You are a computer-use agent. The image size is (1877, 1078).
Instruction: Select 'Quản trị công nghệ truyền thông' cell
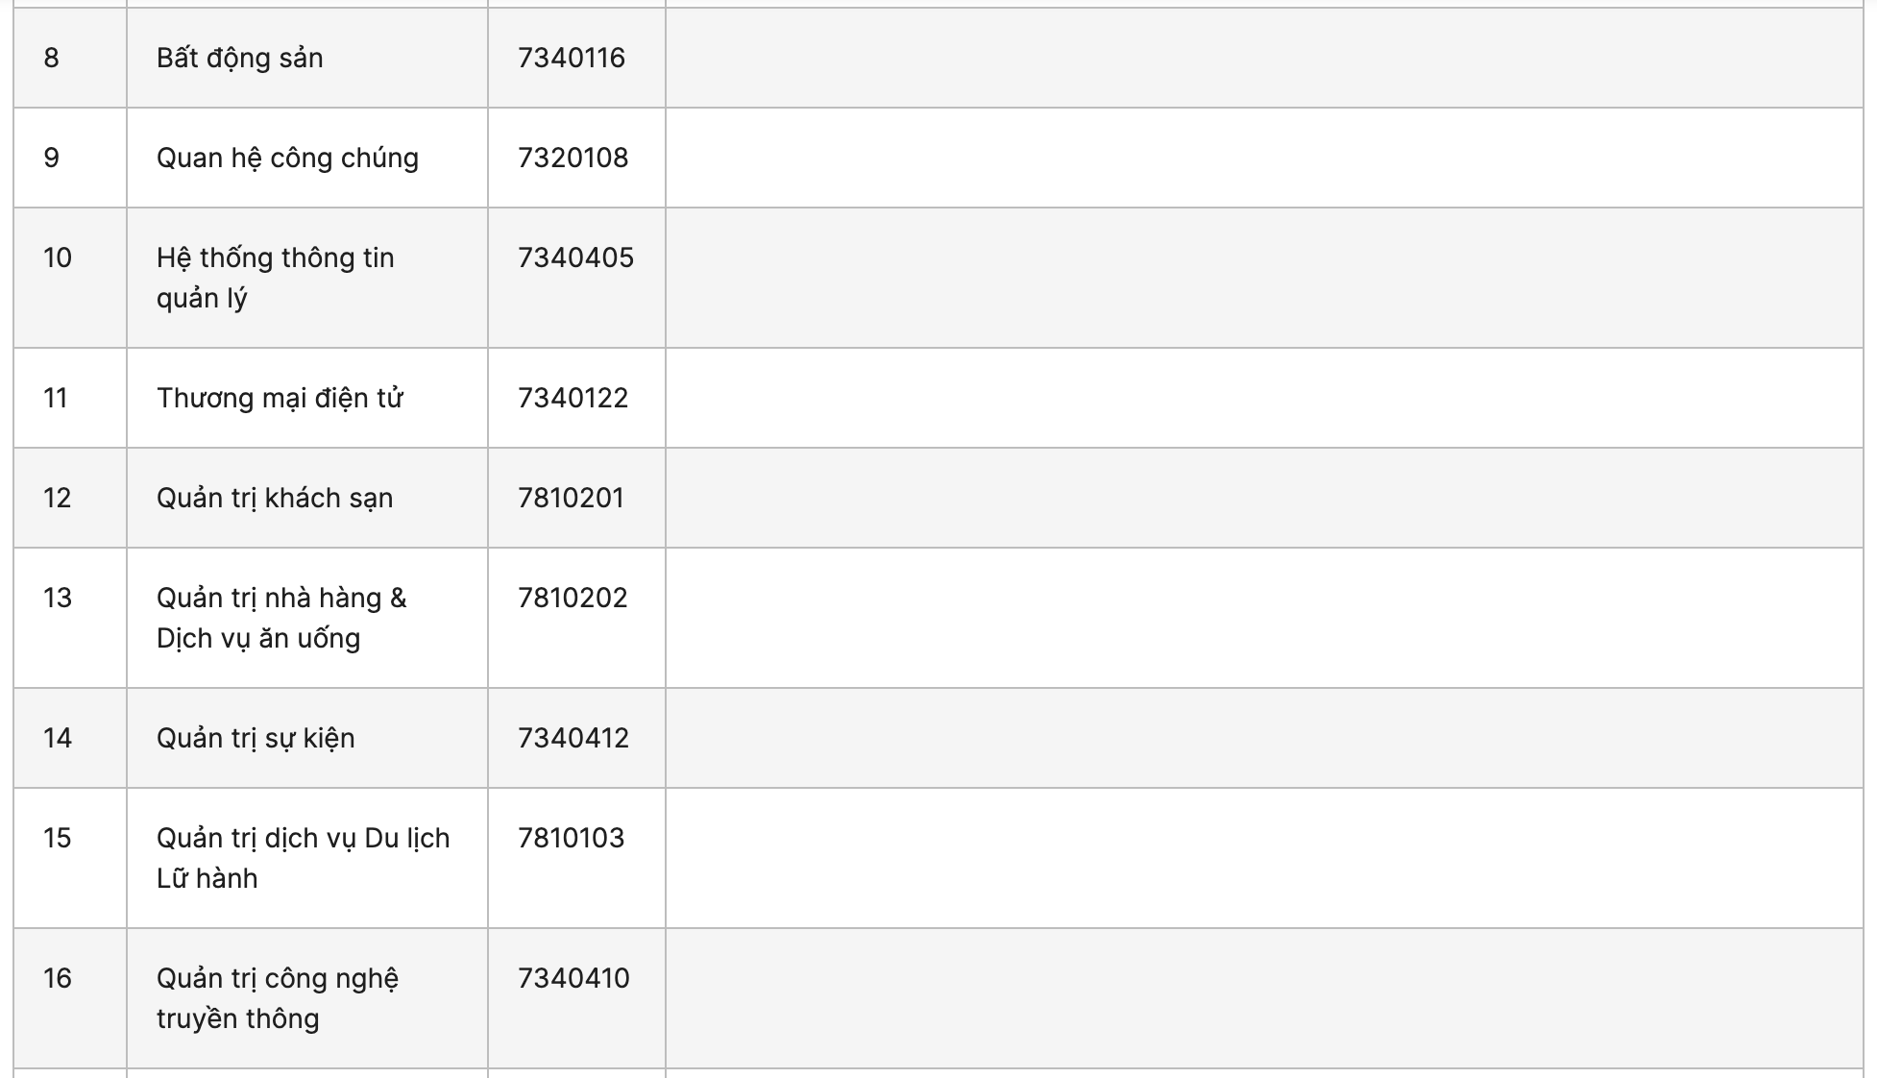pyautogui.click(x=307, y=998)
